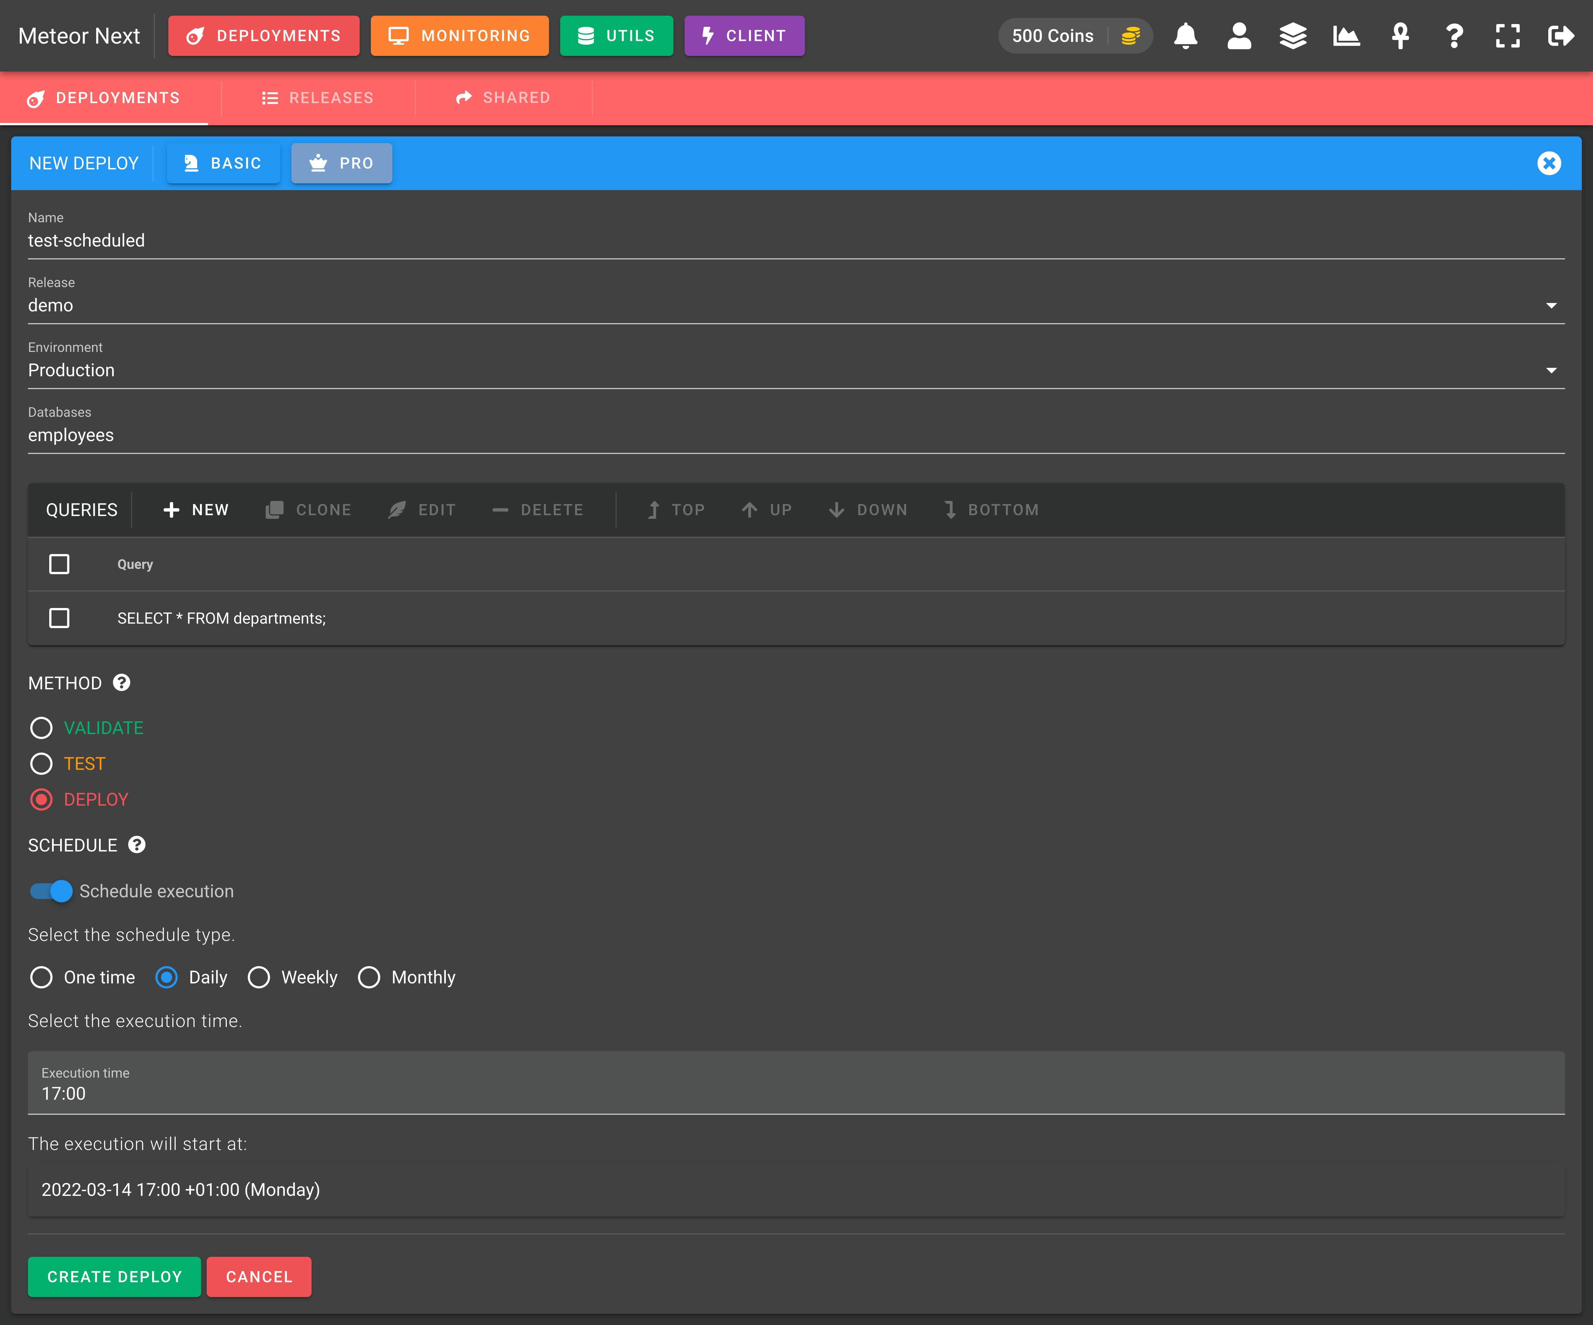Viewport: 1593px width, 1325px height.
Task: Open the notifications bell
Action: (1186, 36)
